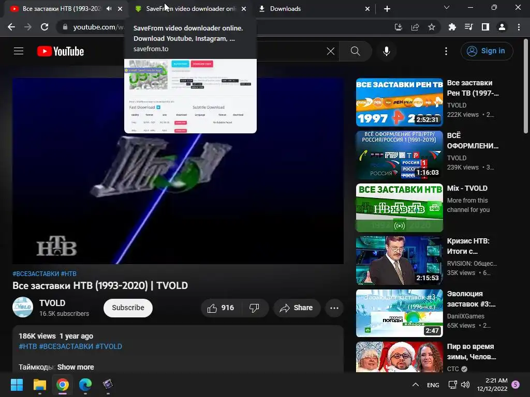
Task: Open Кризис НТВ: Итоги title link
Action: [x=468, y=246]
